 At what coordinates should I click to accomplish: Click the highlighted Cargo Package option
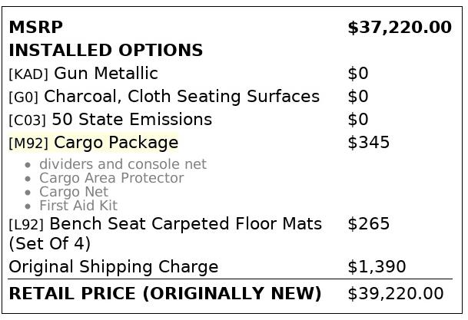115,143
